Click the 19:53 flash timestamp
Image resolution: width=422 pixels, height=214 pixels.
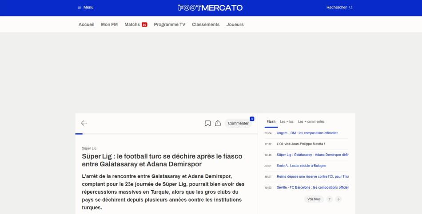pyautogui.click(x=268, y=188)
